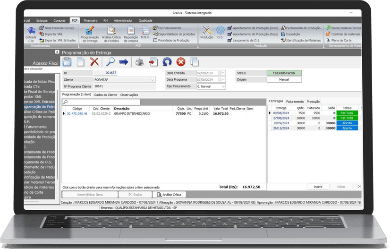Click the Análise Crítica button
The height and width of the screenshot is (249, 391).
pos(170,195)
